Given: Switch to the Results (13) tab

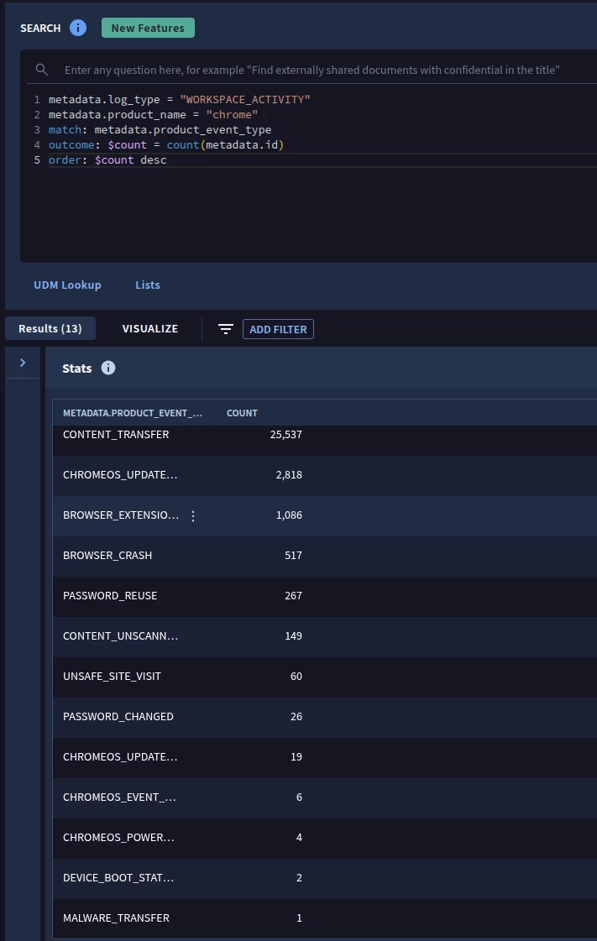Looking at the screenshot, I should [50, 328].
